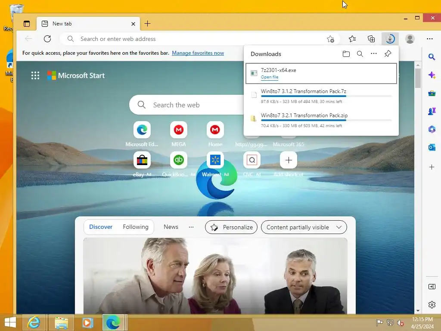Open sidebar settings gear icon
This screenshot has width=441, height=331.
(x=432, y=305)
